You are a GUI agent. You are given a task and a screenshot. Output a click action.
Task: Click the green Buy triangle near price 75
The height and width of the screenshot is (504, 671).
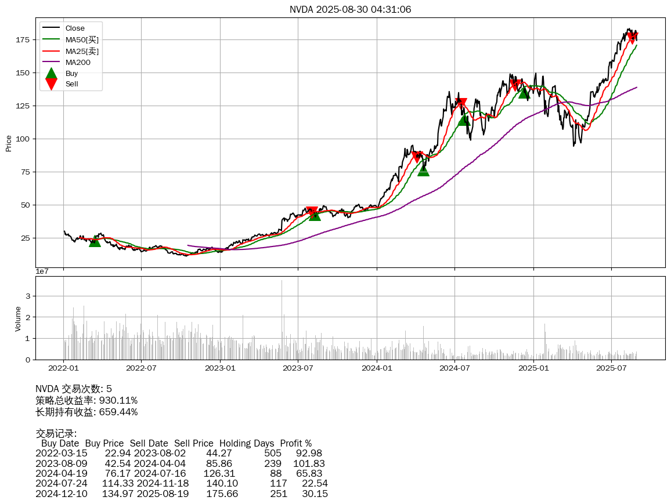pos(423,170)
